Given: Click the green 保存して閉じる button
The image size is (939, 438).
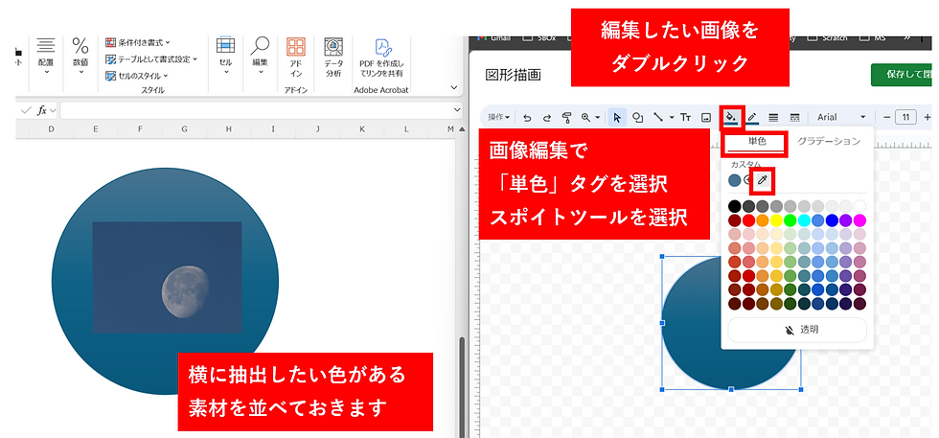Looking at the screenshot, I should [903, 76].
